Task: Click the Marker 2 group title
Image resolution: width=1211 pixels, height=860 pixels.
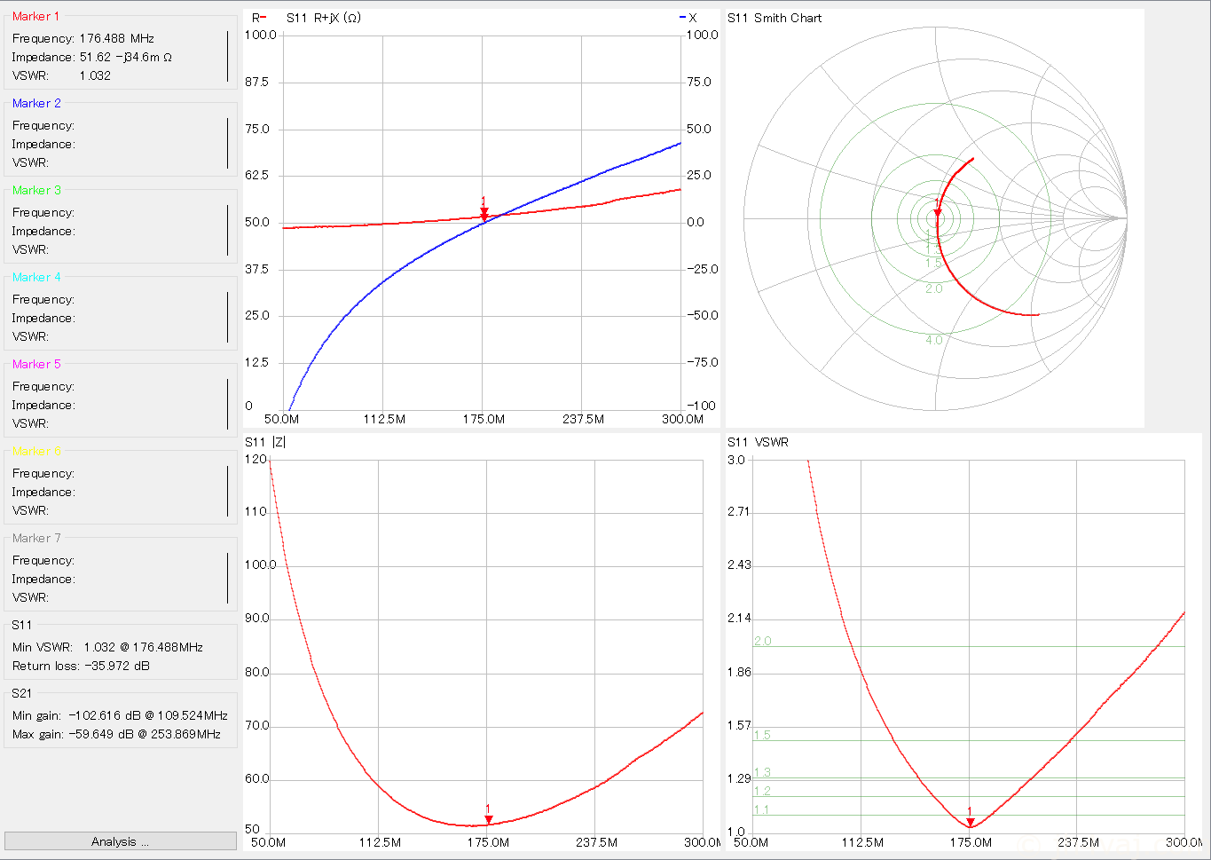Action: [36, 103]
